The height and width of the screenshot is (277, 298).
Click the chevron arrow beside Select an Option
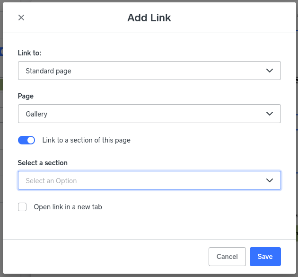tap(270, 180)
